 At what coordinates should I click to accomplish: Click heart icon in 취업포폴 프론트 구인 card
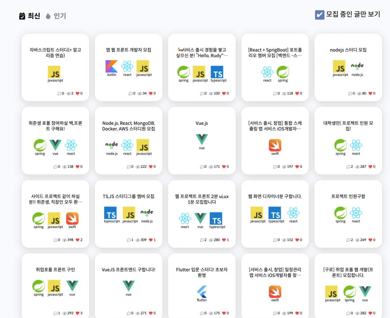pyautogui.click(x=77, y=313)
